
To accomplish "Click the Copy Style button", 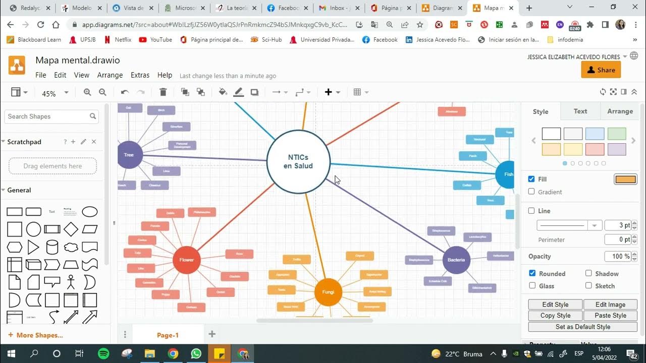I will tap(555, 316).
